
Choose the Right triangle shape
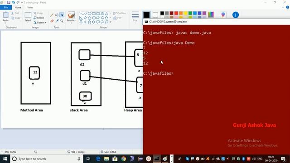click(x=81, y=18)
